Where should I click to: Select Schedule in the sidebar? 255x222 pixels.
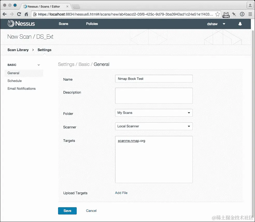click(x=15, y=81)
